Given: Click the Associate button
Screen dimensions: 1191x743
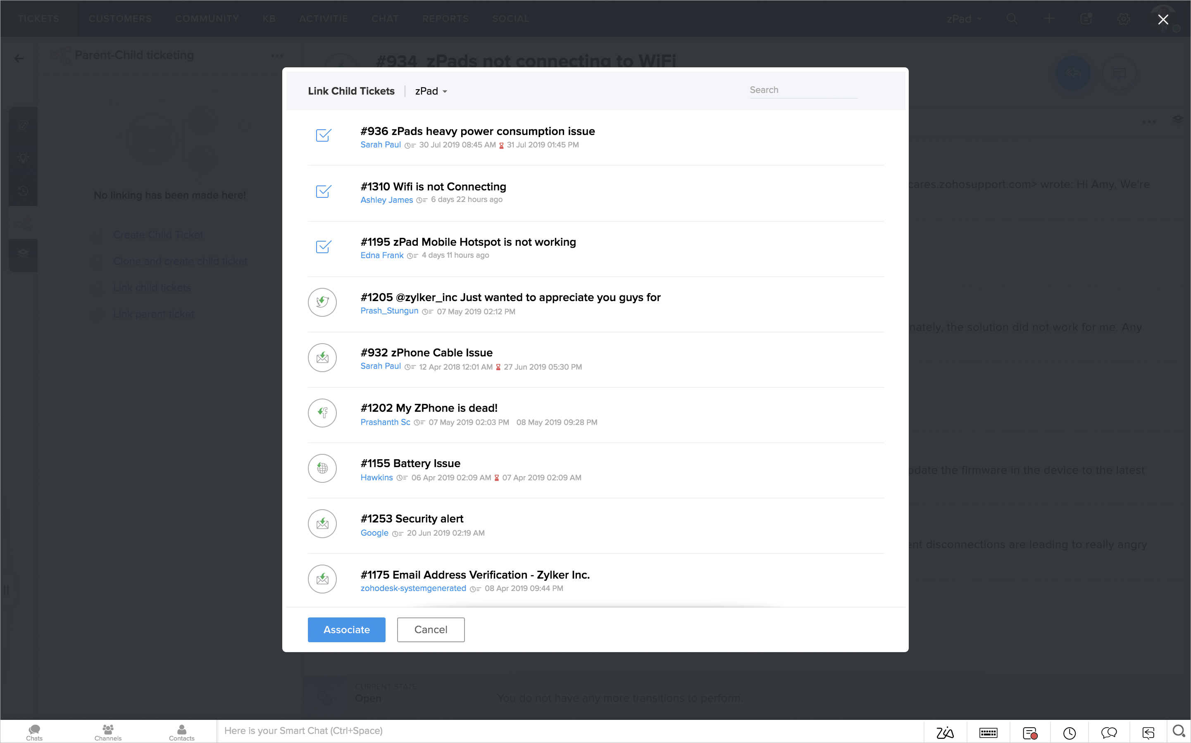Looking at the screenshot, I should [346, 629].
